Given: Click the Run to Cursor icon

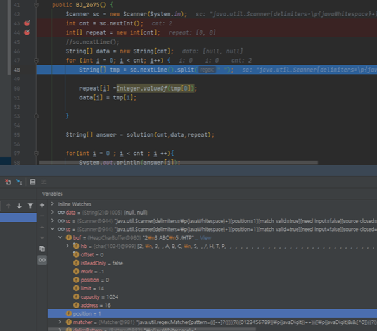Looking at the screenshot, I should [19, 182].
